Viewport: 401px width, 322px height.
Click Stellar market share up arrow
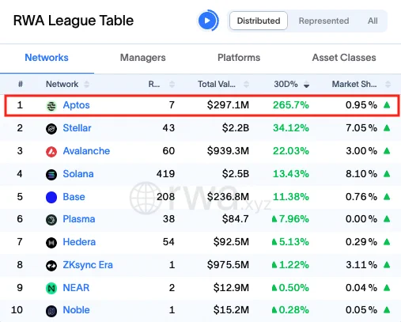point(387,128)
